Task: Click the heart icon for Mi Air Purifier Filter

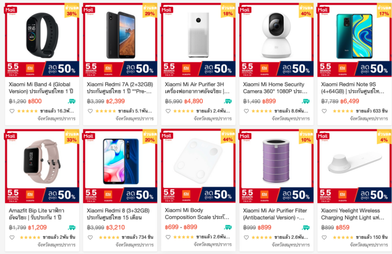Action: [247, 237]
